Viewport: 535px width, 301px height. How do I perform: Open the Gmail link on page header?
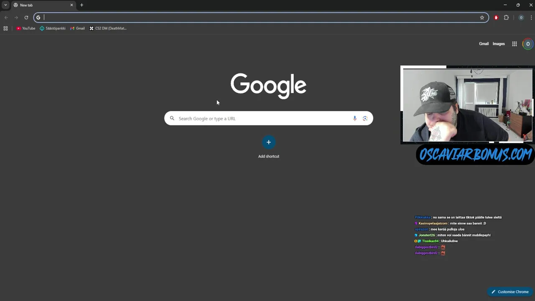pyautogui.click(x=484, y=44)
